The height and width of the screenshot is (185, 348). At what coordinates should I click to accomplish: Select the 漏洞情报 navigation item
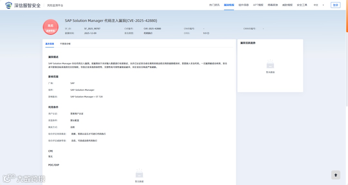229,5
